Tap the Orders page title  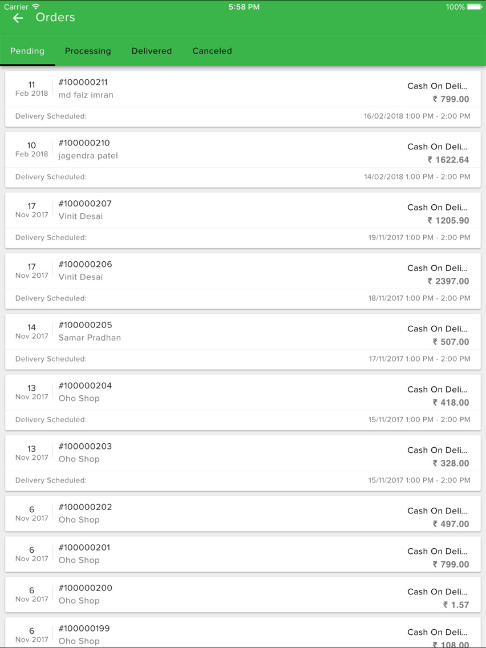coord(55,17)
